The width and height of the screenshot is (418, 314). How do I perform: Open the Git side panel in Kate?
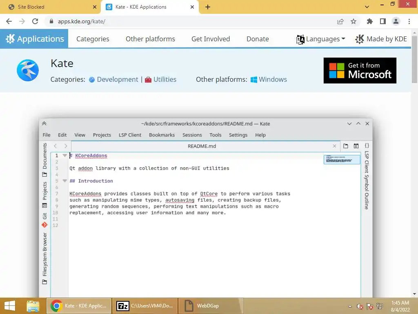point(44,220)
